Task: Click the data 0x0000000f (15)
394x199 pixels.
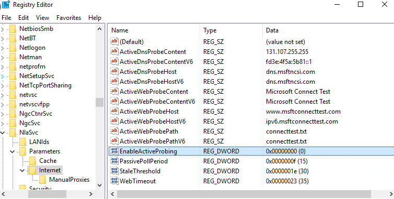Action: (x=287, y=161)
